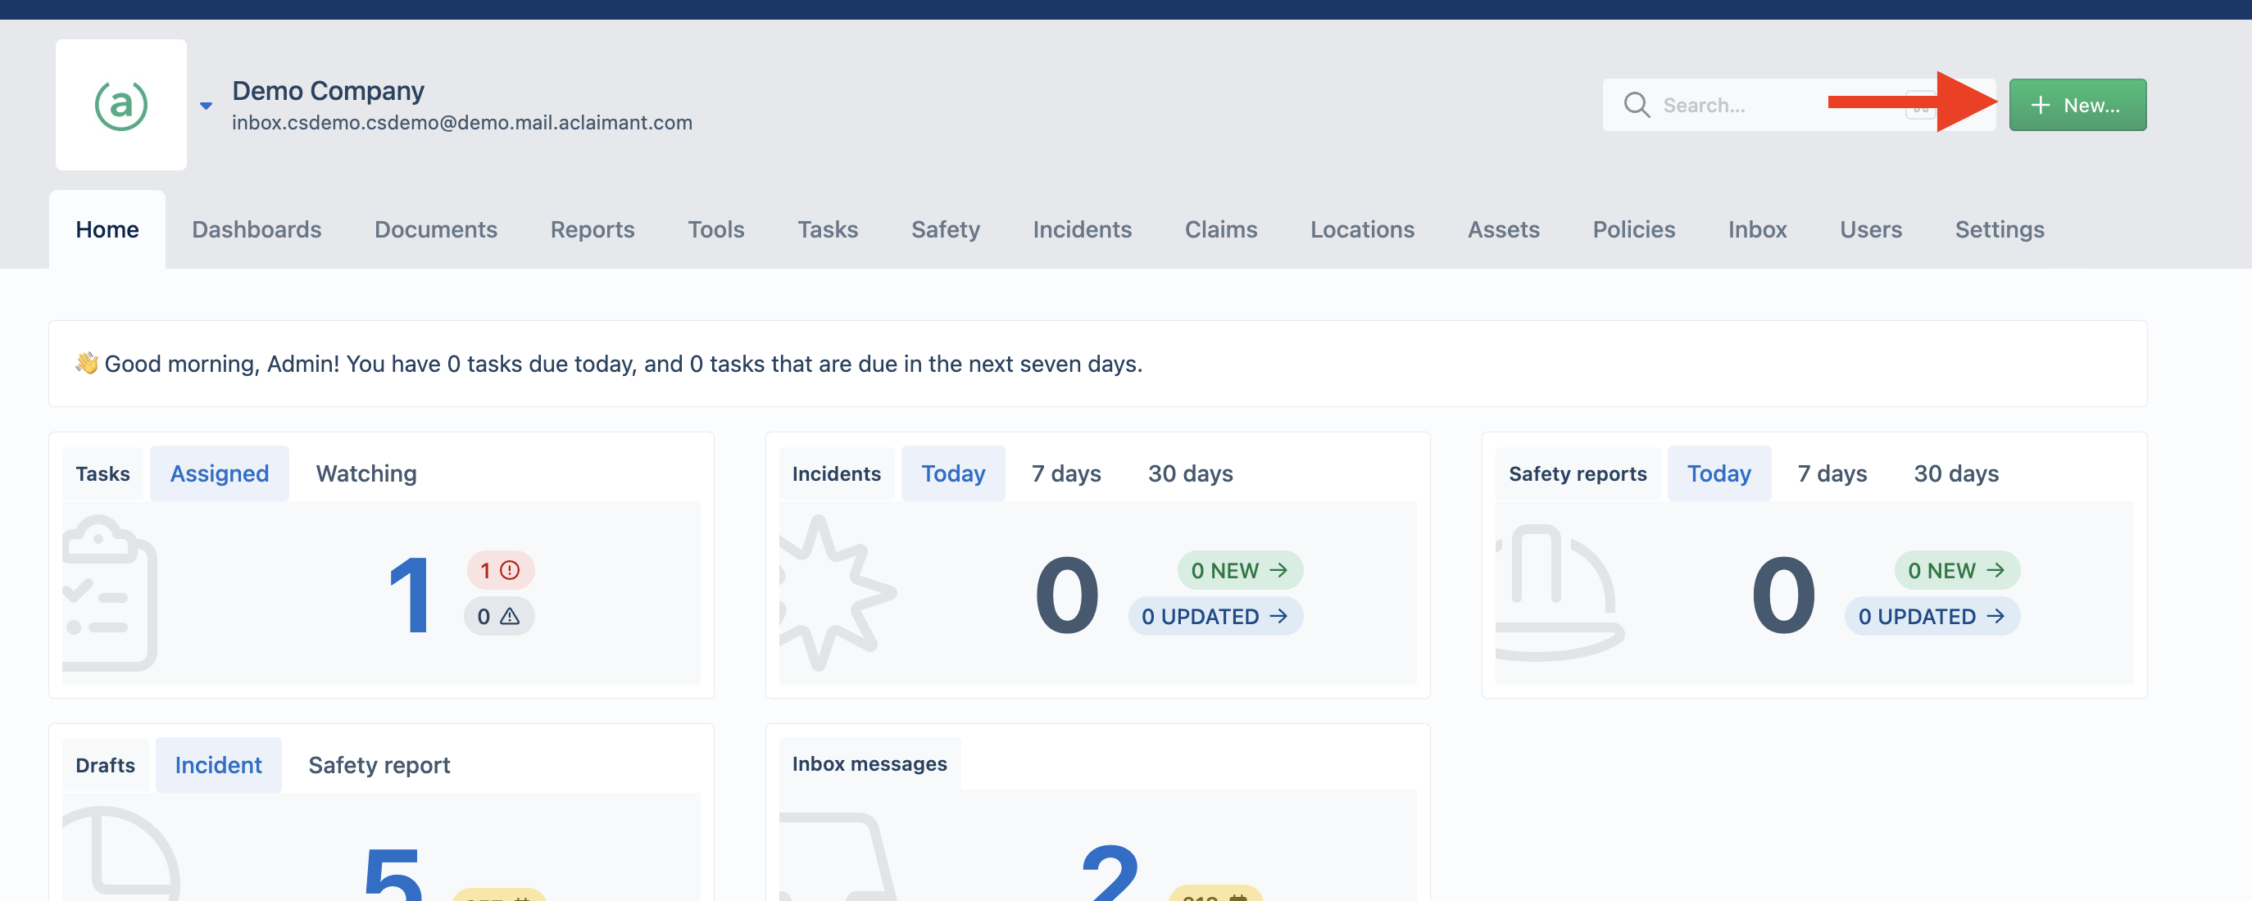Screen dimensions: 2252x901
Task: Click the plus icon on New button
Action: click(x=2040, y=105)
